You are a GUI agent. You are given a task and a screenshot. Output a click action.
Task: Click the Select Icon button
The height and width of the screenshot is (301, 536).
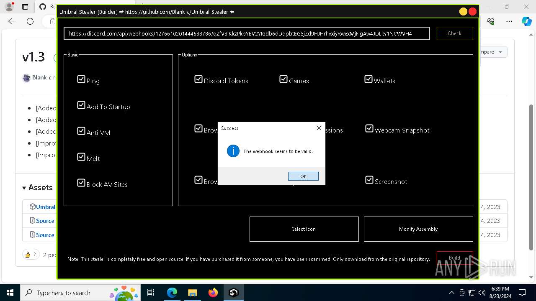click(x=304, y=229)
